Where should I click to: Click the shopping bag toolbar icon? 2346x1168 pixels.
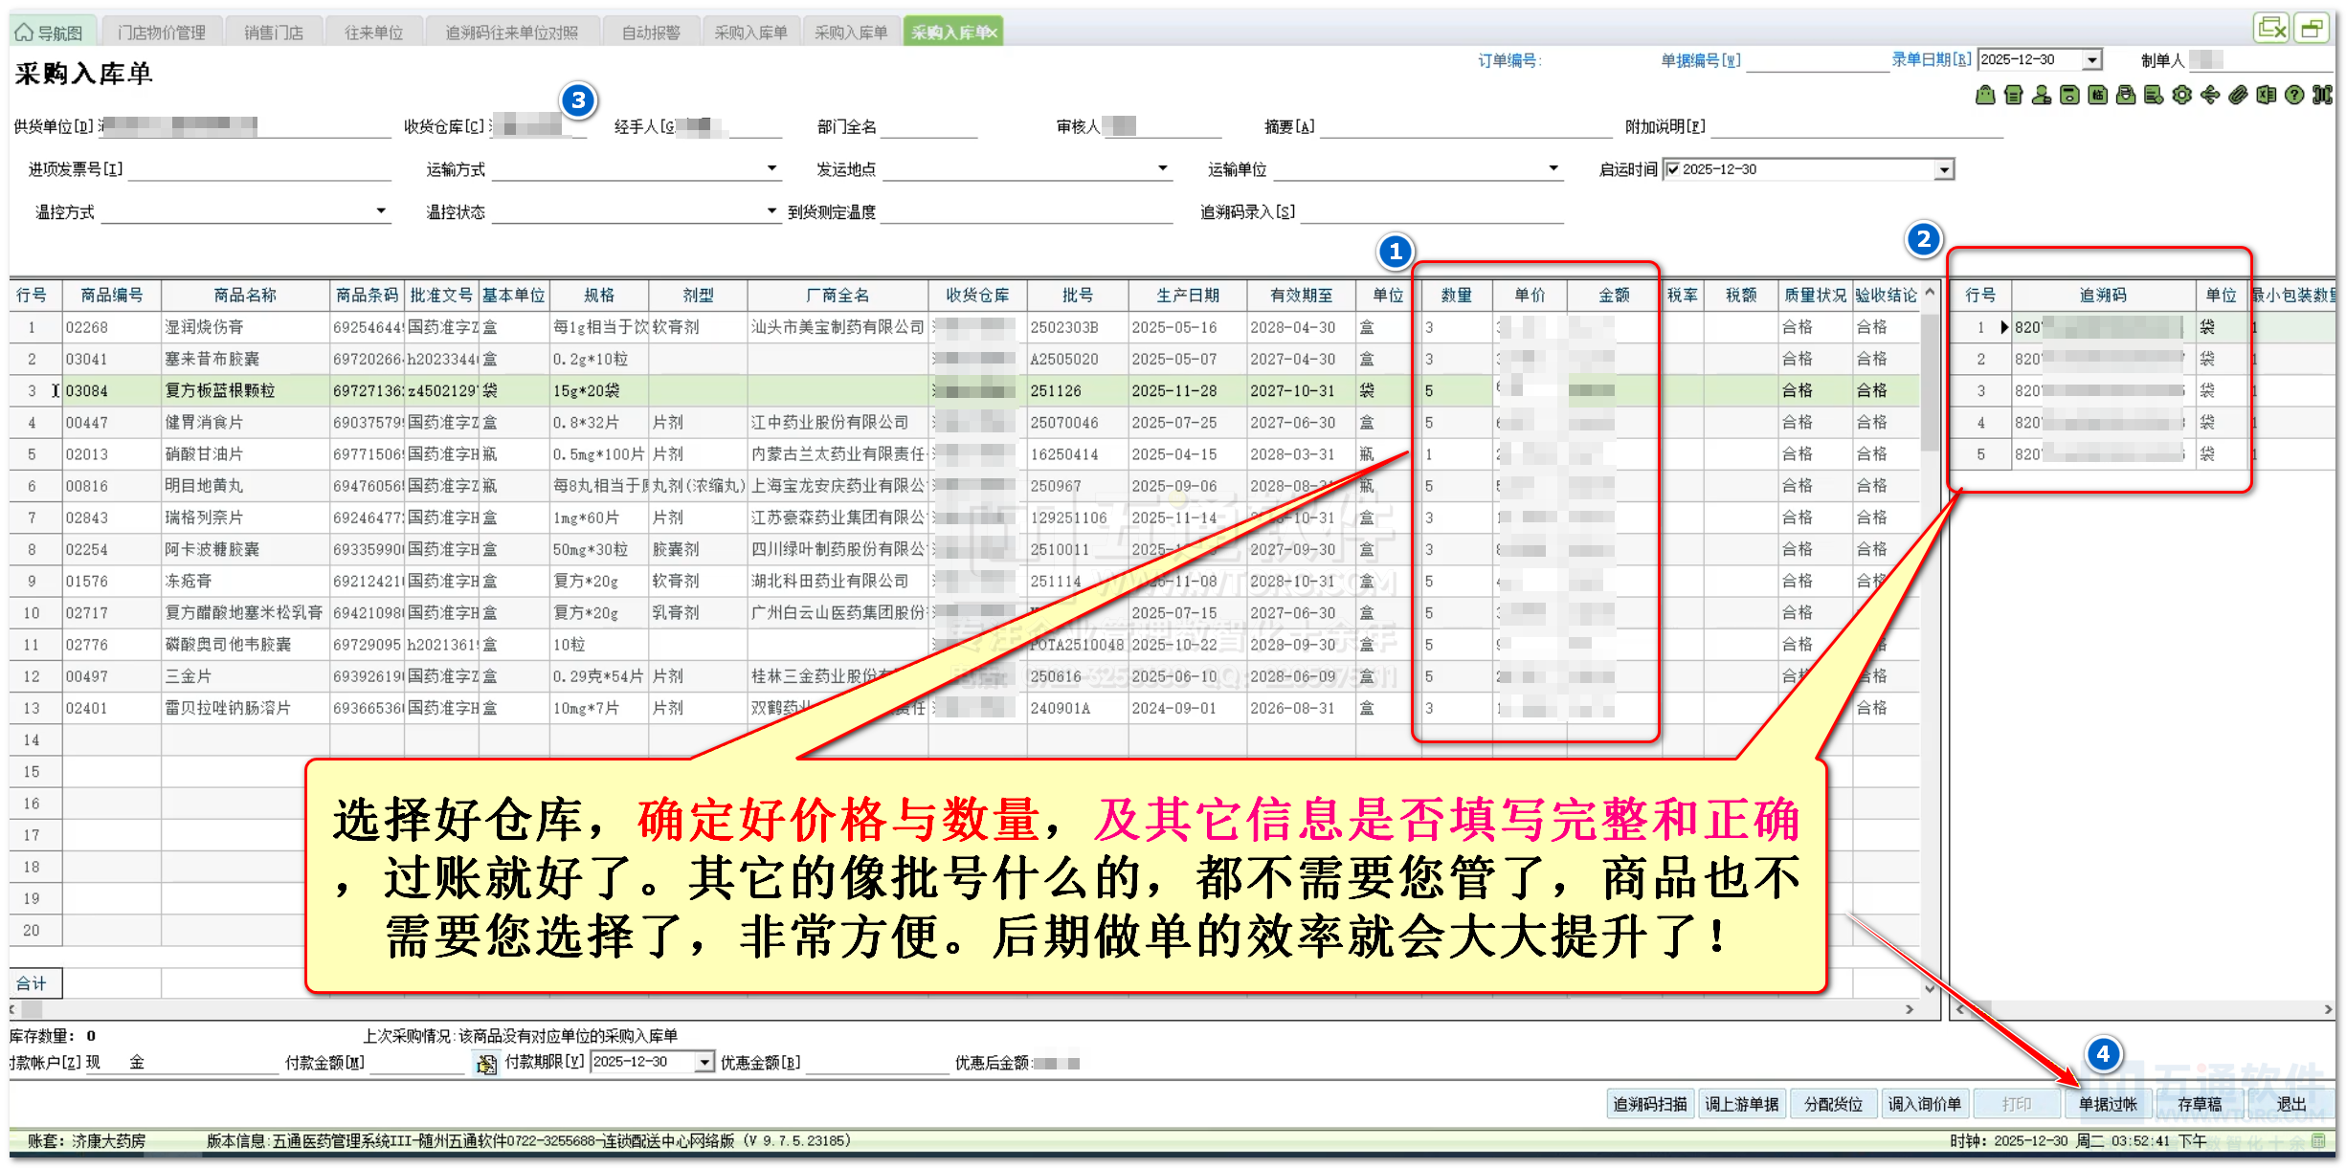(1985, 95)
